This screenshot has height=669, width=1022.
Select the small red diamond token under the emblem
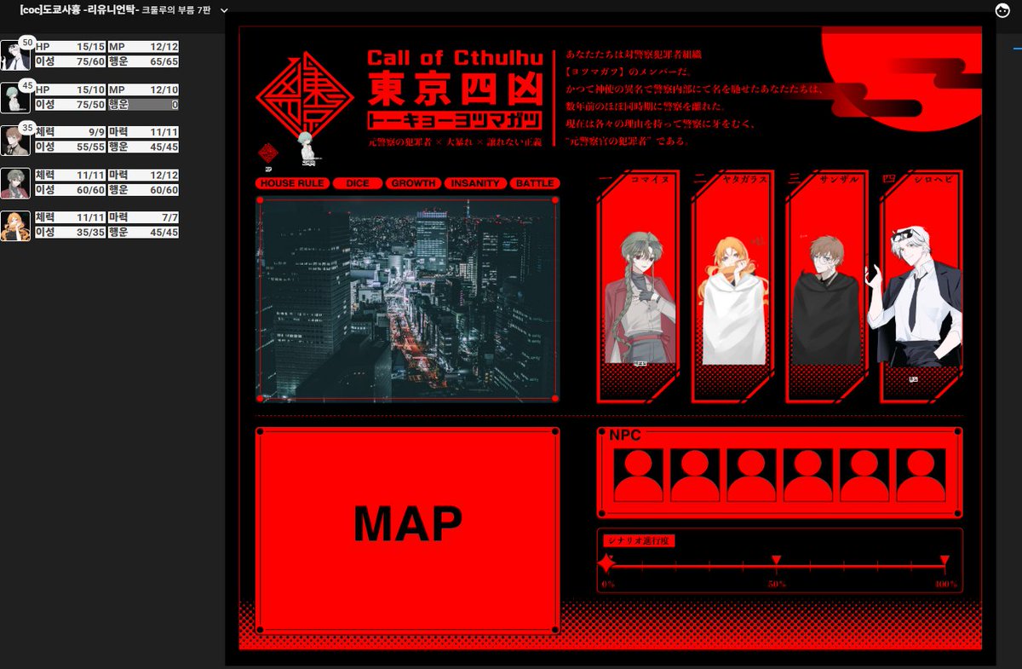tap(267, 153)
